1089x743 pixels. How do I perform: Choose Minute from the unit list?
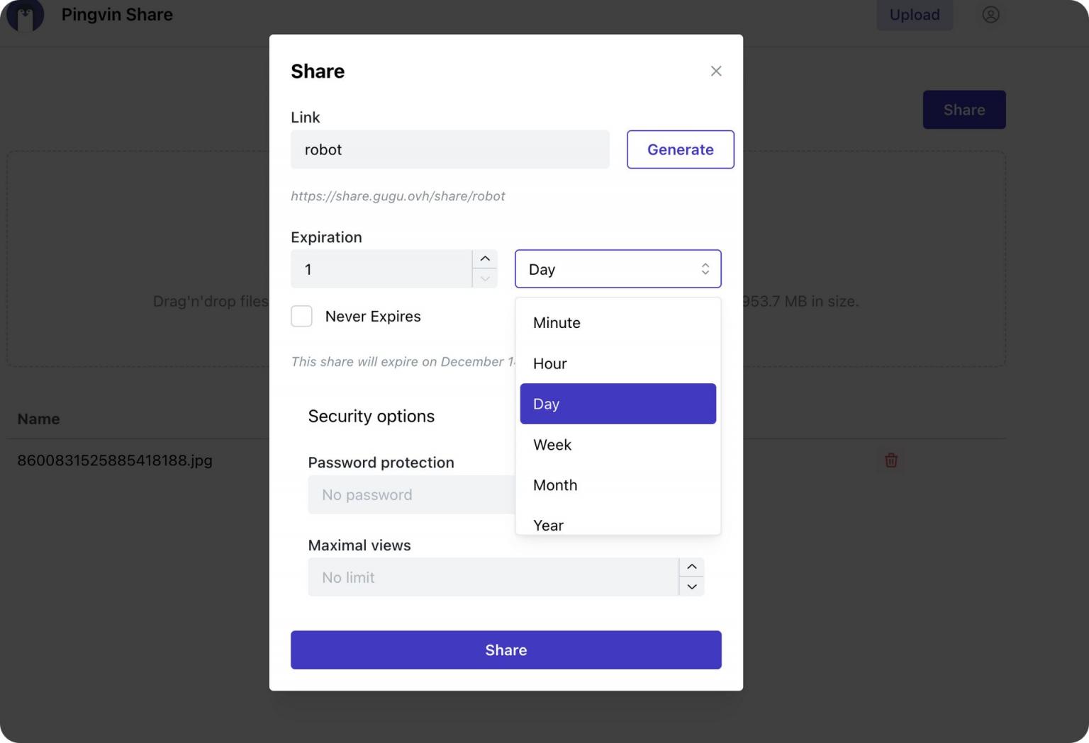pyautogui.click(x=557, y=323)
